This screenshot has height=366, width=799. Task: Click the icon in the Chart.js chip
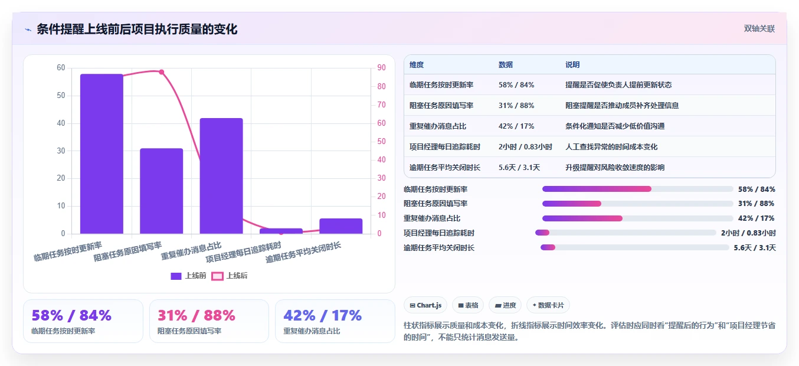[412, 306]
